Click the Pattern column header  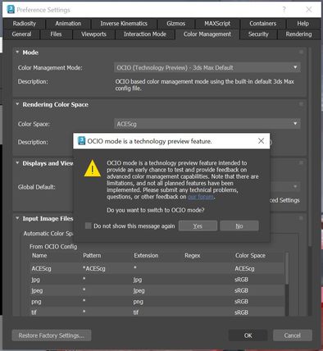pos(92,255)
